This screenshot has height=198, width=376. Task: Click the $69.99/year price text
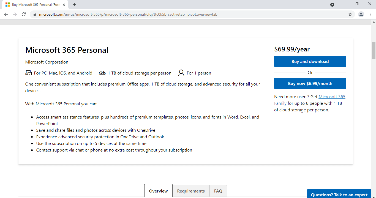point(292,49)
